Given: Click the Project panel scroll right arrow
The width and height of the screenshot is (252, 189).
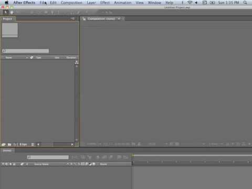Looking at the screenshot, I should (72, 144).
